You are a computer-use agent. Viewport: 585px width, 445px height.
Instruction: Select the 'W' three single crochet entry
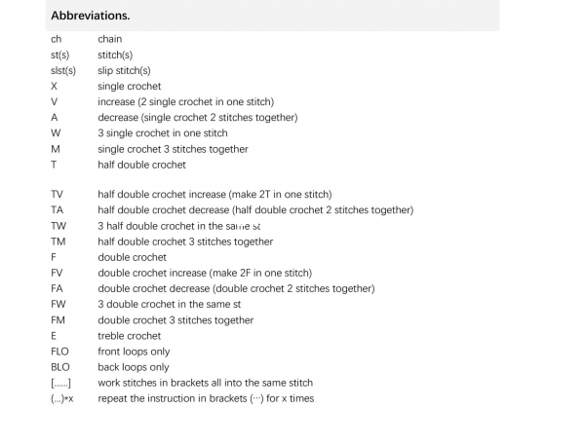(x=163, y=133)
